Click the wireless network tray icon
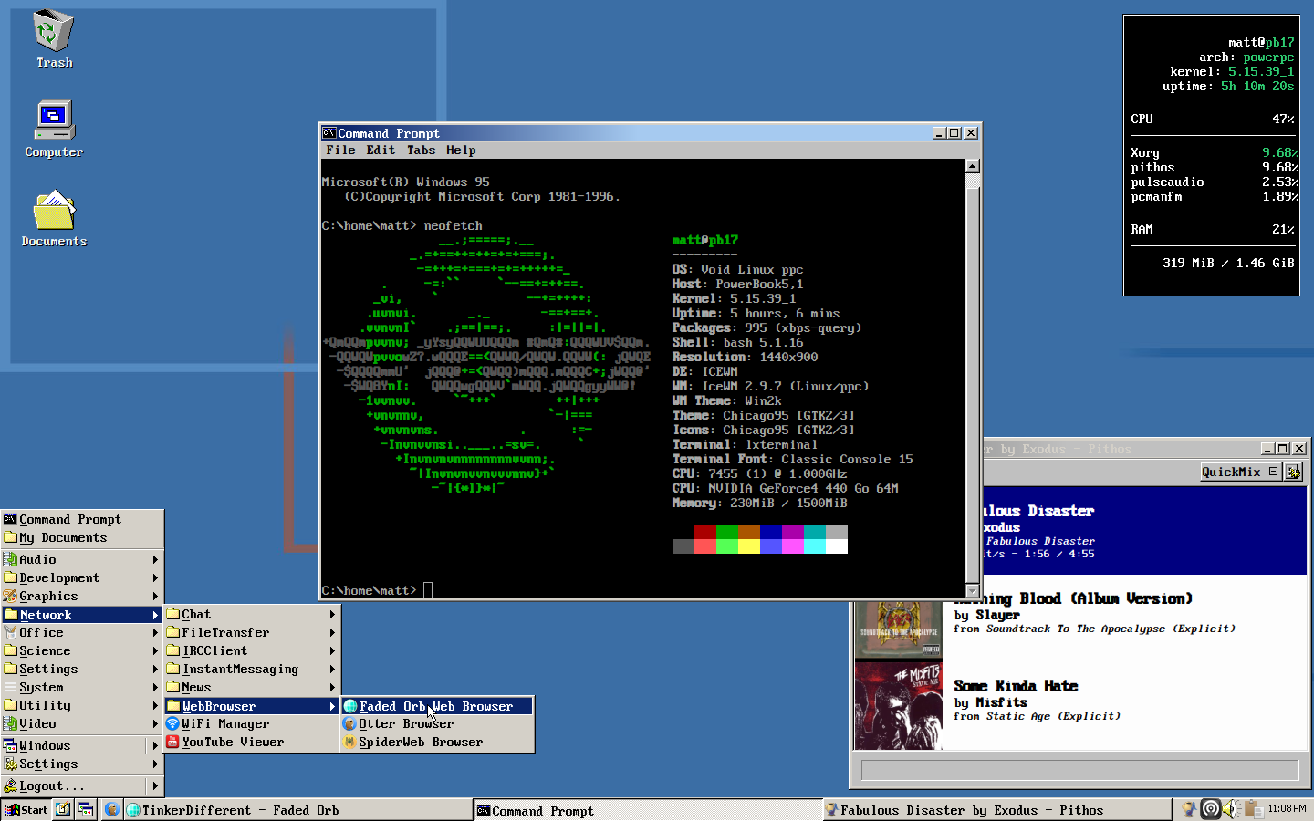Image resolution: width=1314 pixels, height=821 pixels. click(x=1211, y=809)
